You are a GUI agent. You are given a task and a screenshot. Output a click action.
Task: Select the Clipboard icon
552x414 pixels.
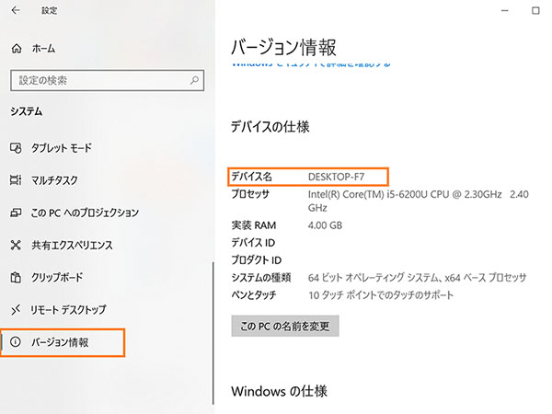pyautogui.click(x=16, y=278)
